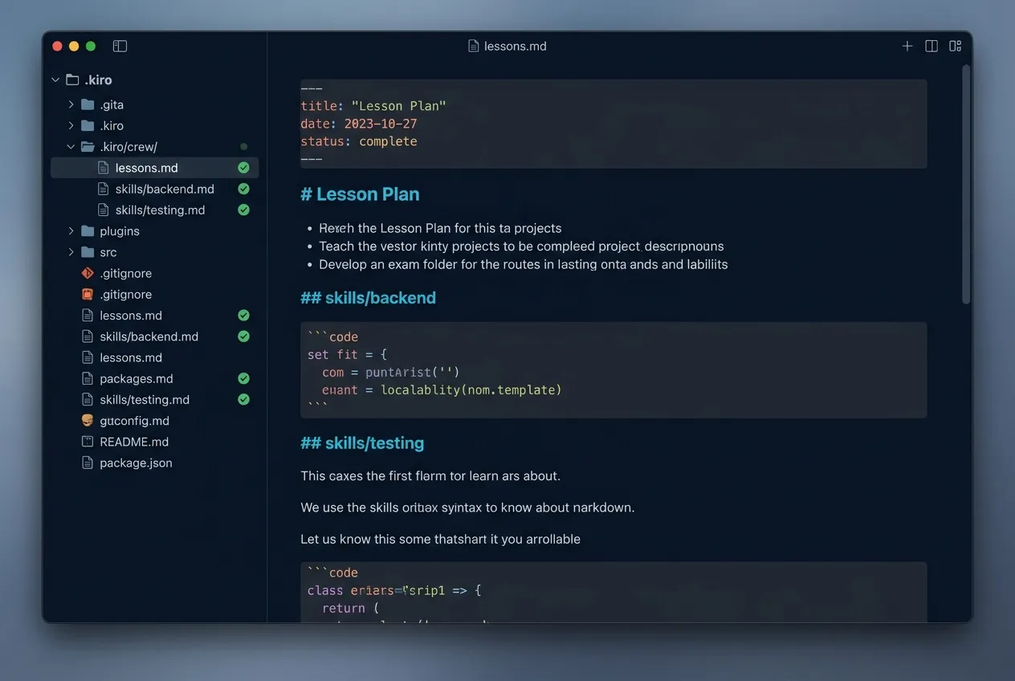Click green check of root-level skills/testing.md
This screenshot has height=681, width=1015.
pyautogui.click(x=243, y=399)
